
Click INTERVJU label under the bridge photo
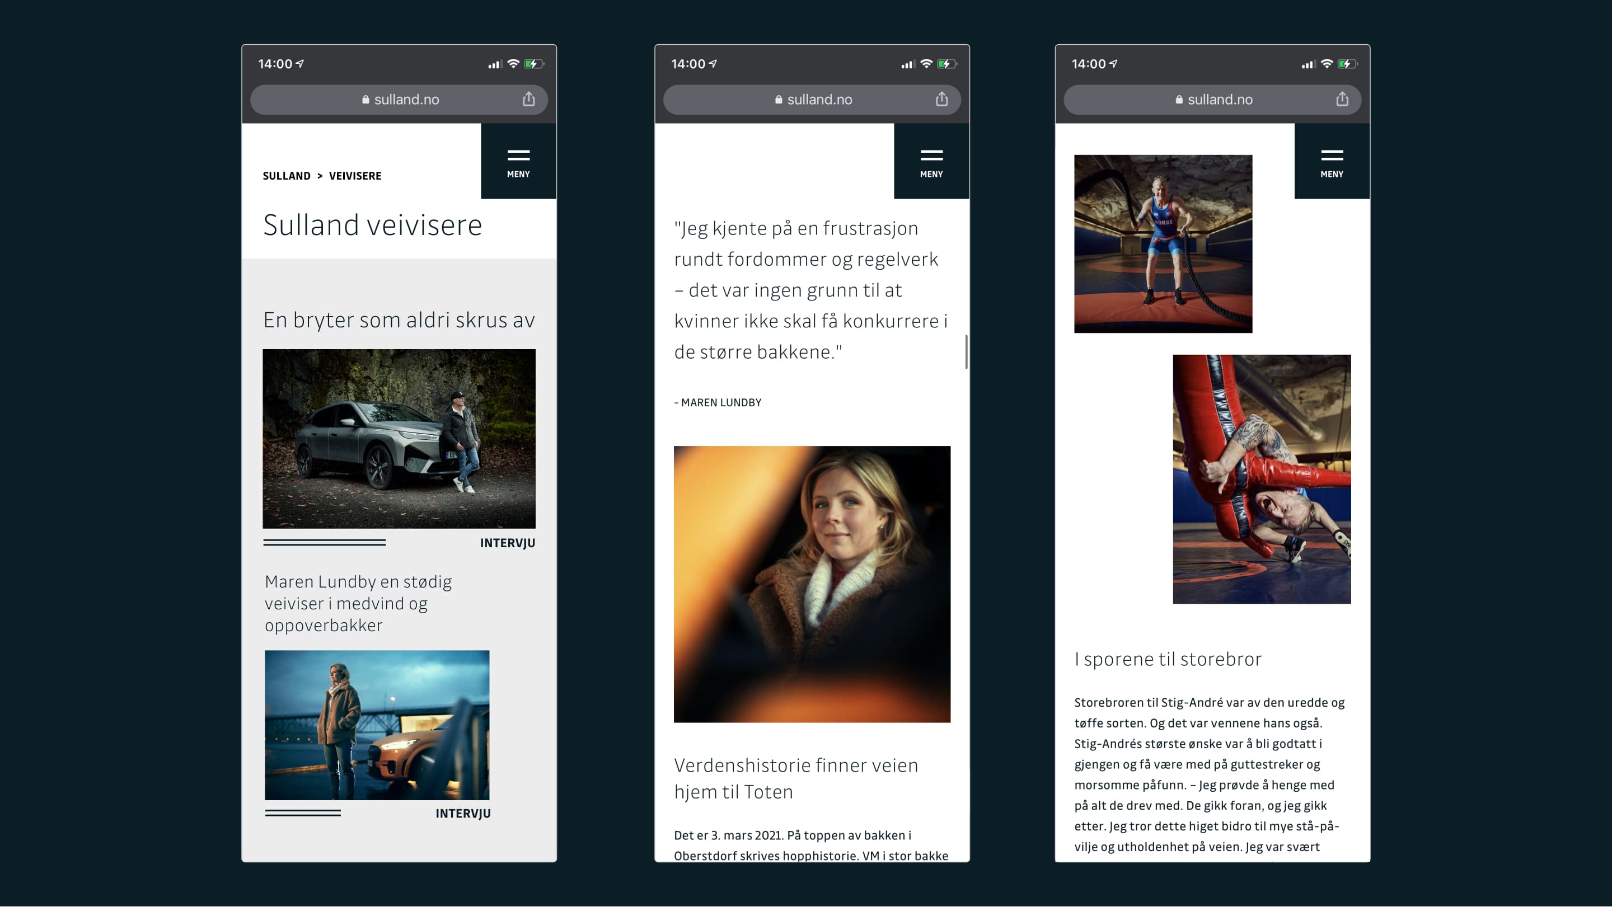[463, 813]
